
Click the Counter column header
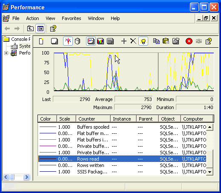(93, 119)
